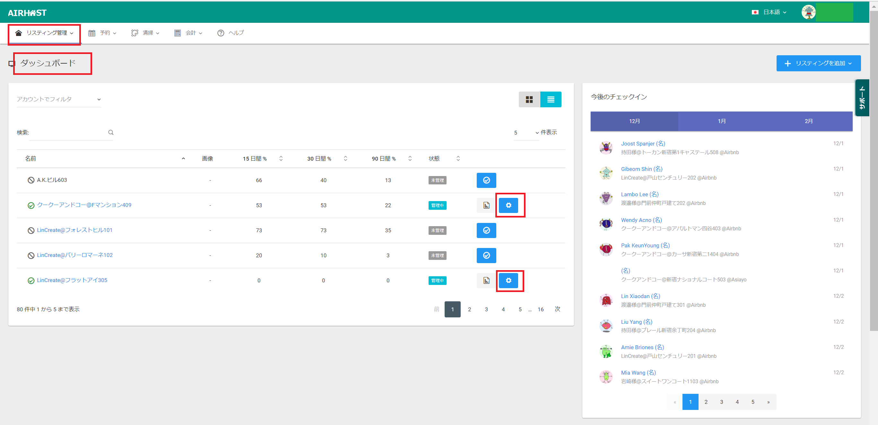This screenshot has width=878, height=425.
Task: Click the 検索 input field
Action: (68, 133)
